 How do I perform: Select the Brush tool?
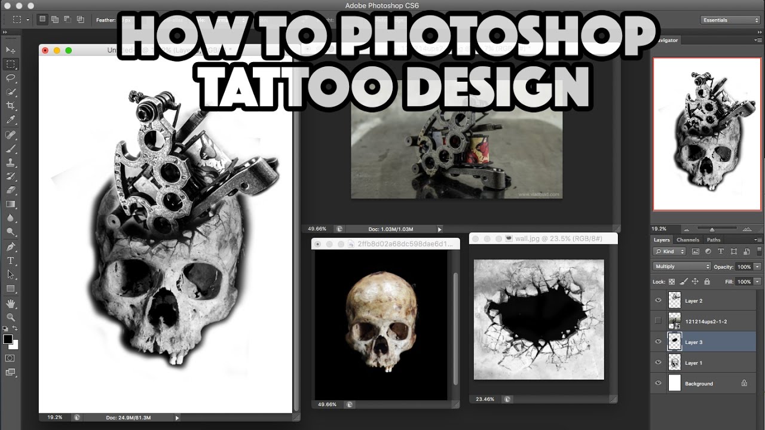pyautogui.click(x=10, y=148)
